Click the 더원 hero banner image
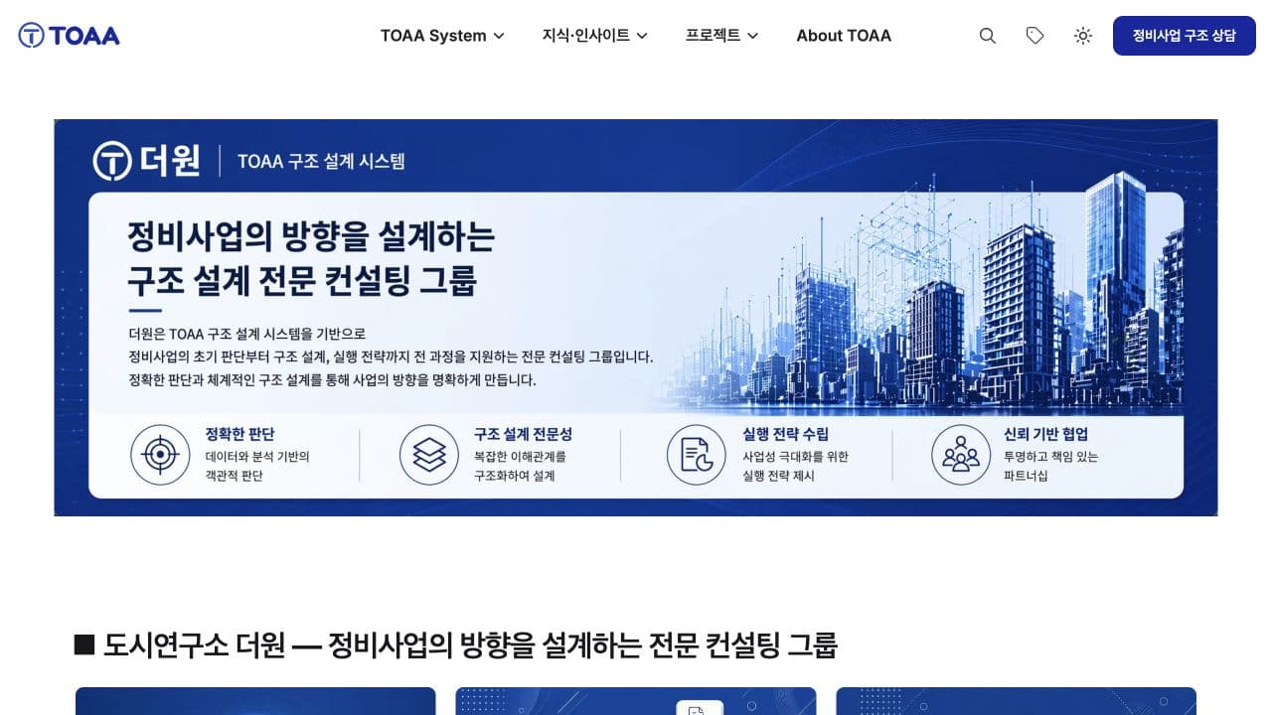 click(636, 318)
